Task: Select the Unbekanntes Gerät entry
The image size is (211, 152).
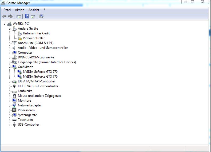Action: click(x=36, y=33)
